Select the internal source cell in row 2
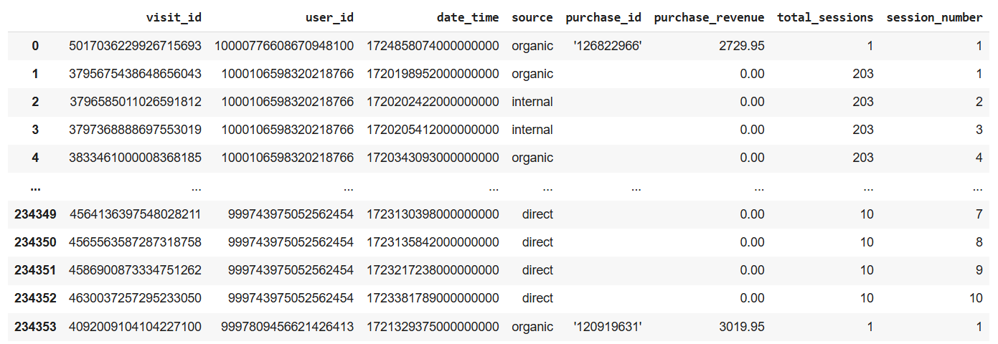Image resolution: width=998 pixels, height=344 pixels. click(532, 102)
